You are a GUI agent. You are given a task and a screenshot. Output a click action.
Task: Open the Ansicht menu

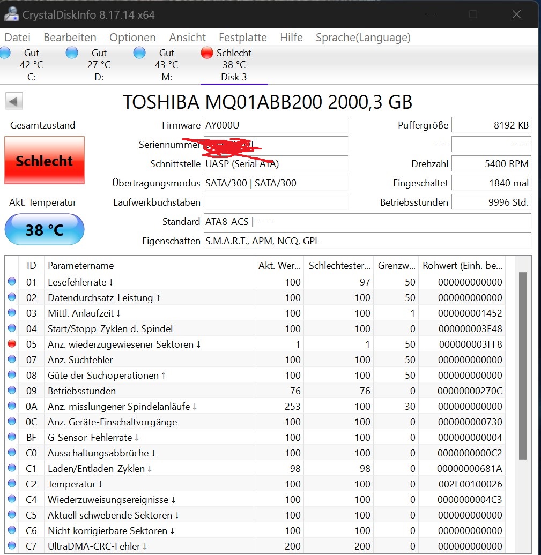click(188, 37)
